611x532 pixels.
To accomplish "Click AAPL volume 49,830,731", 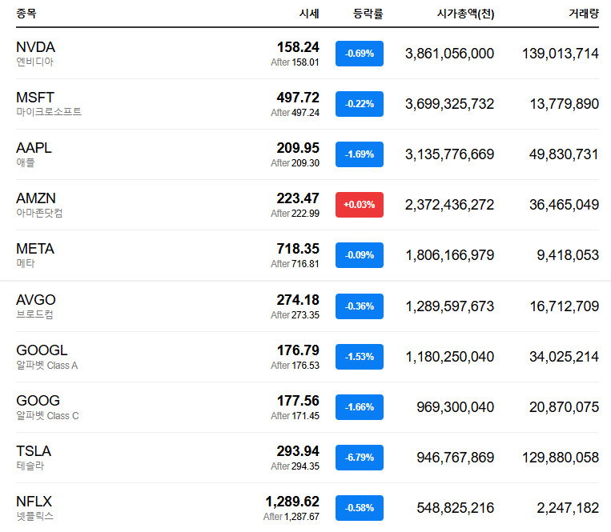I will [564, 154].
